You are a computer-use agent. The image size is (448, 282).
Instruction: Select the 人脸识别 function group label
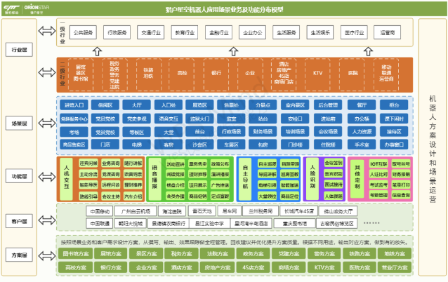click(312, 178)
